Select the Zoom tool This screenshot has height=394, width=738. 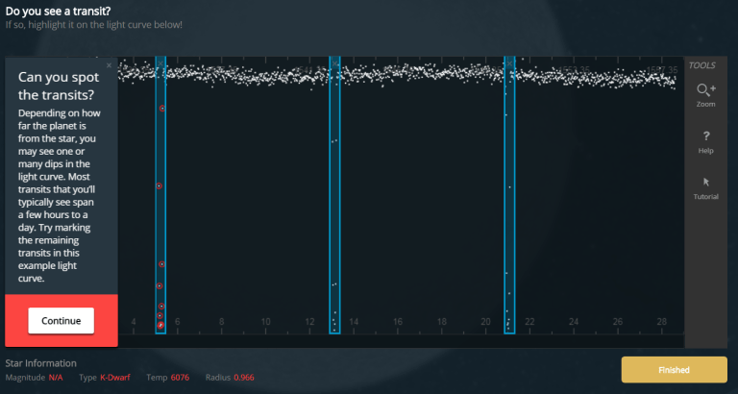click(x=705, y=93)
